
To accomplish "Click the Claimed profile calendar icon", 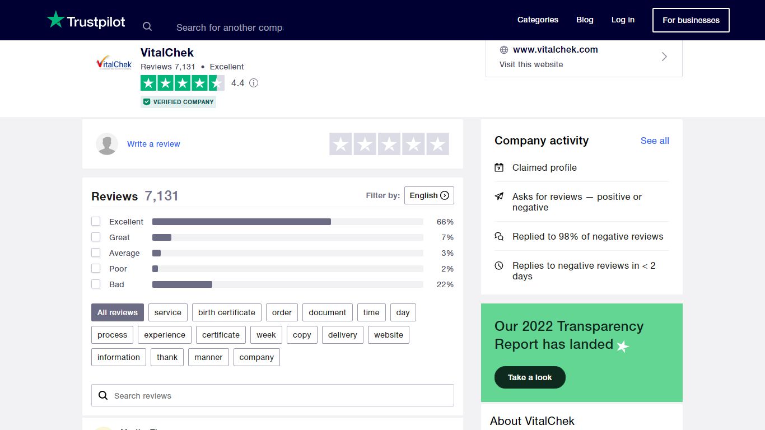I will point(499,167).
